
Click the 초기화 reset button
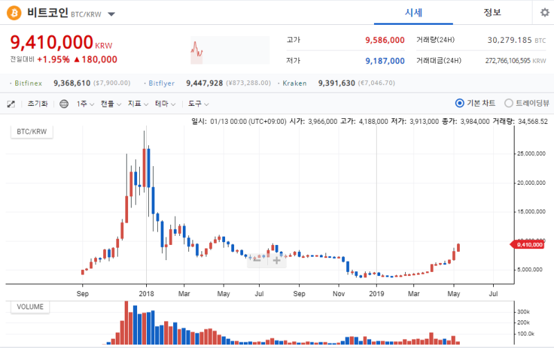coord(37,104)
